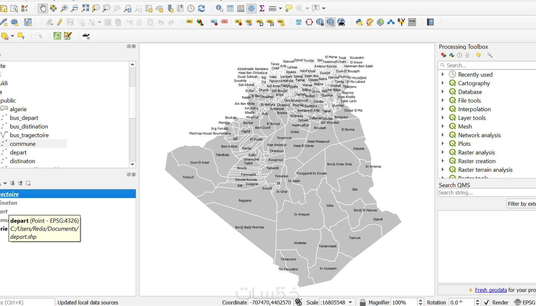The image size is (536, 306).
Task: Click the Browser panel scroll-down arrow
Action: (x=132, y=164)
